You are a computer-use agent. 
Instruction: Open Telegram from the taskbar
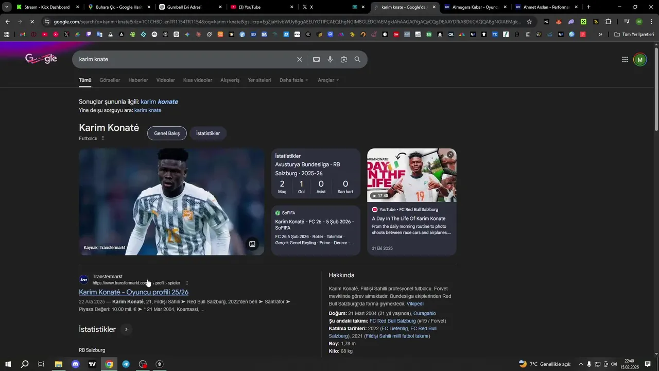(126, 364)
